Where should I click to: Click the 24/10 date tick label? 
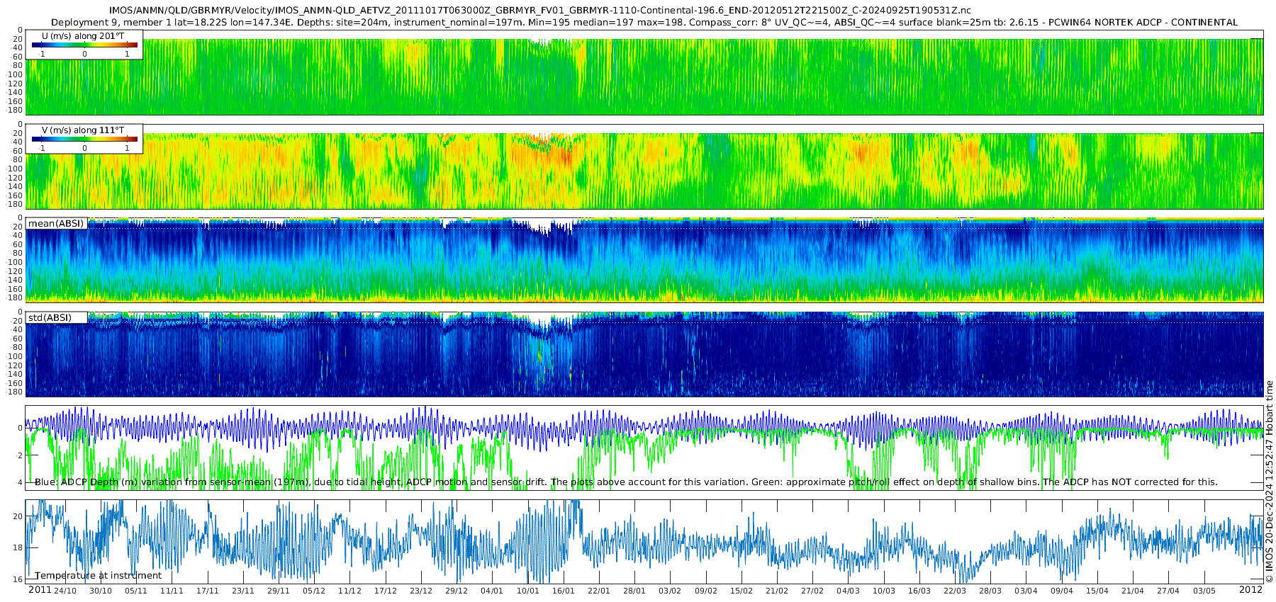[65, 591]
